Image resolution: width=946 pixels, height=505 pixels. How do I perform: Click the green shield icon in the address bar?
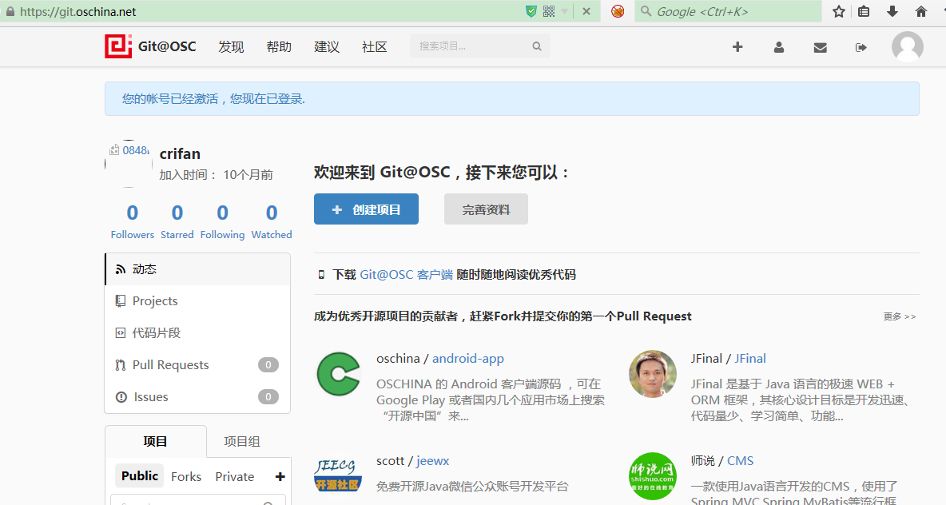coord(531,11)
